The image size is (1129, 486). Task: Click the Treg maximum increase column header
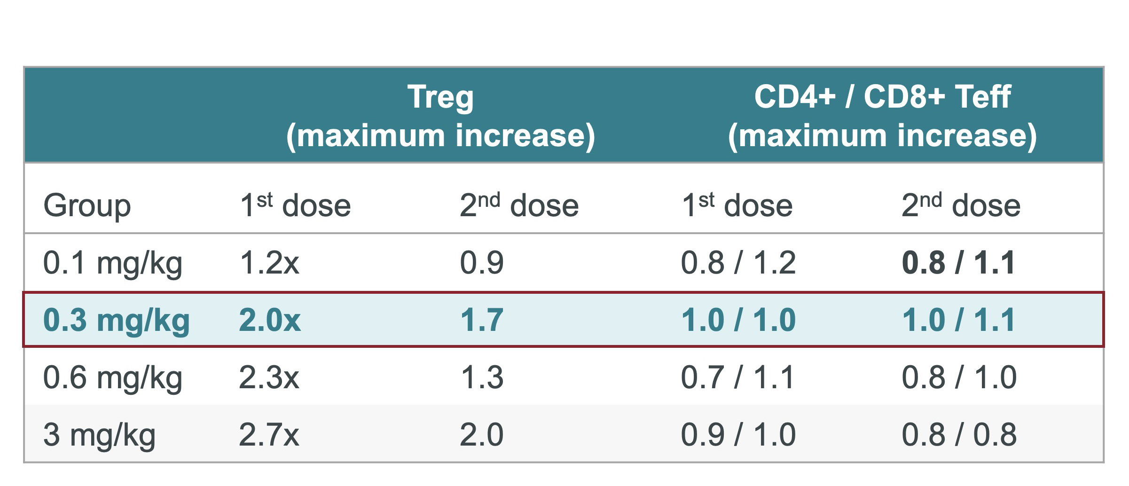coord(440,116)
